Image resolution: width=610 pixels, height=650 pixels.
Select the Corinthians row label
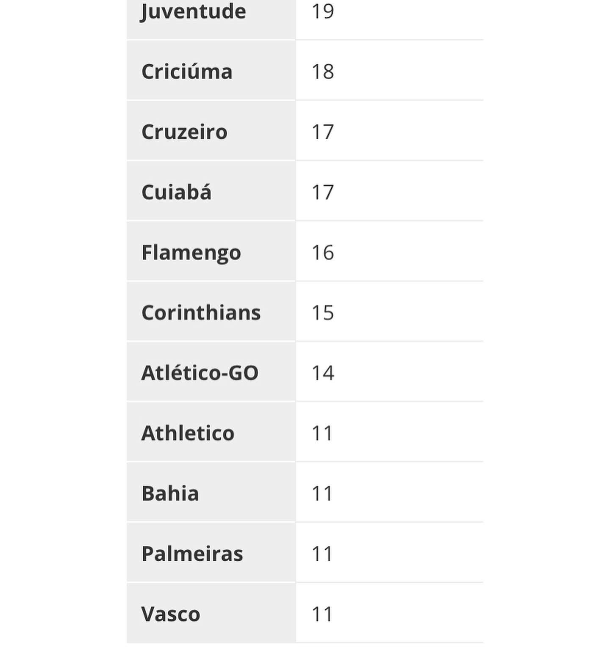point(201,313)
